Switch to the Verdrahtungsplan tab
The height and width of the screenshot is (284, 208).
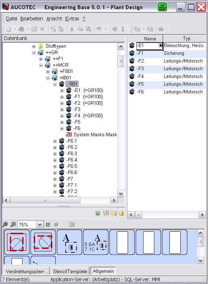coord(27,271)
